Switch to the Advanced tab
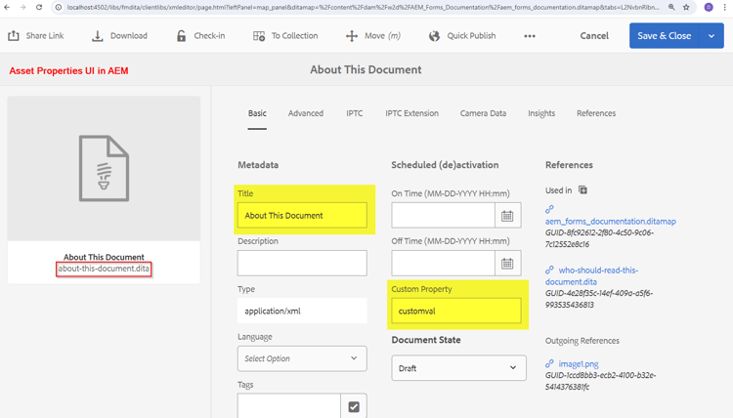 [306, 113]
